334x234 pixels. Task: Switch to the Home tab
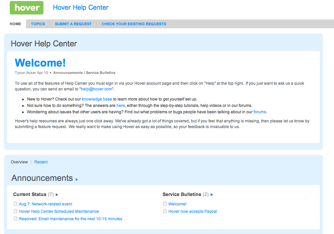15,24
